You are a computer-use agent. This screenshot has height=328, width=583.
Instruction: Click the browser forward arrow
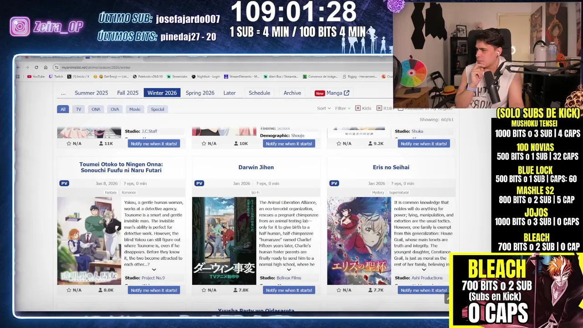coord(27,67)
